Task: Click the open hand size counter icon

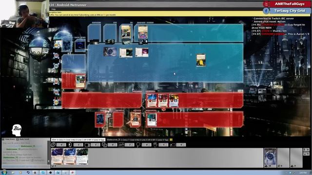Action: coord(155,145)
